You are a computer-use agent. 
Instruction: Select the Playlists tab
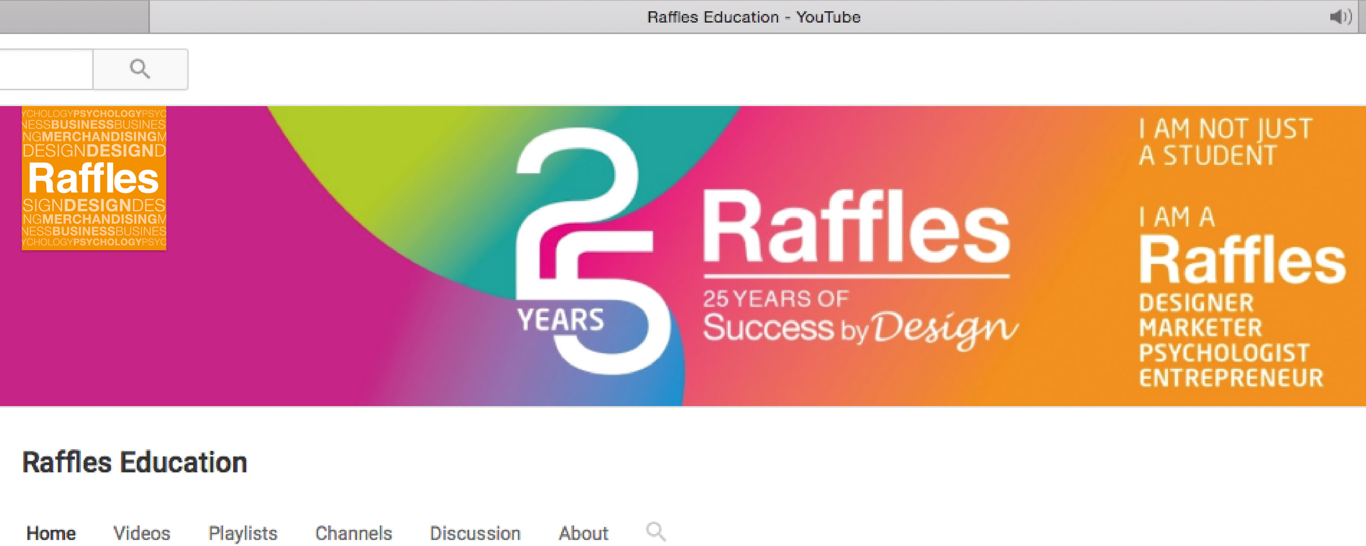[x=243, y=533]
